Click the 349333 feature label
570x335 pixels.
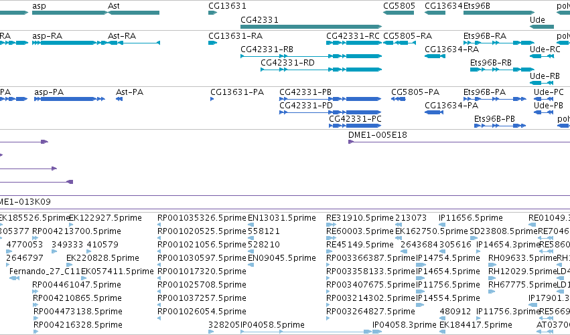[x=67, y=245]
